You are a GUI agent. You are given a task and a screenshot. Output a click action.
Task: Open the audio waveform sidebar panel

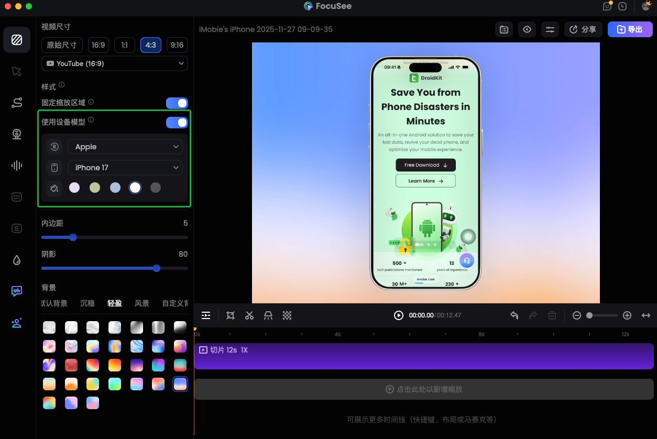coord(17,166)
